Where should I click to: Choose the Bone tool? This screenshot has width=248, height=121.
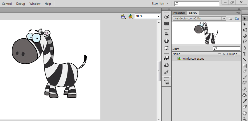point(245,89)
